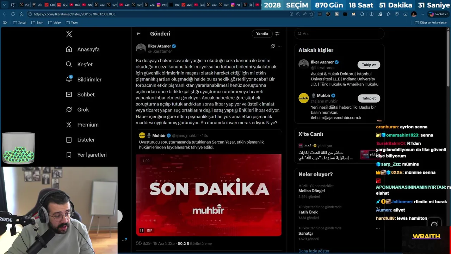This screenshot has height=254, width=451.
Task: Click the browser home icon
Action: pos(21,14)
